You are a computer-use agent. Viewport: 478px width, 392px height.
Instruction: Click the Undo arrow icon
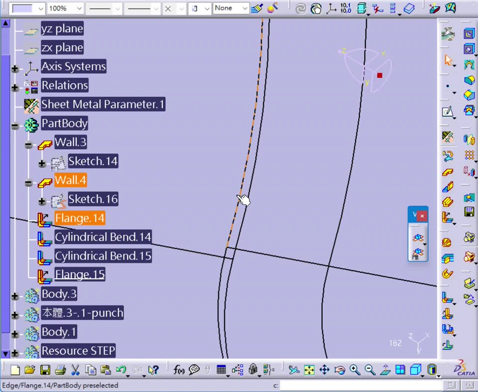point(120,370)
